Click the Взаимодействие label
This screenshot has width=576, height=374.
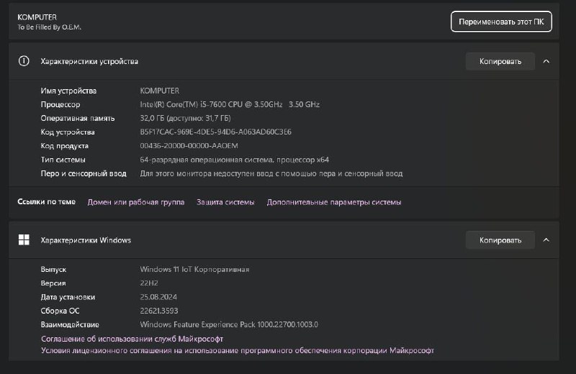tap(70, 324)
